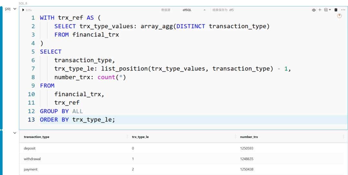
Task: Open the three-dot more options menu
Action: pyautogui.click(x=343, y=10)
